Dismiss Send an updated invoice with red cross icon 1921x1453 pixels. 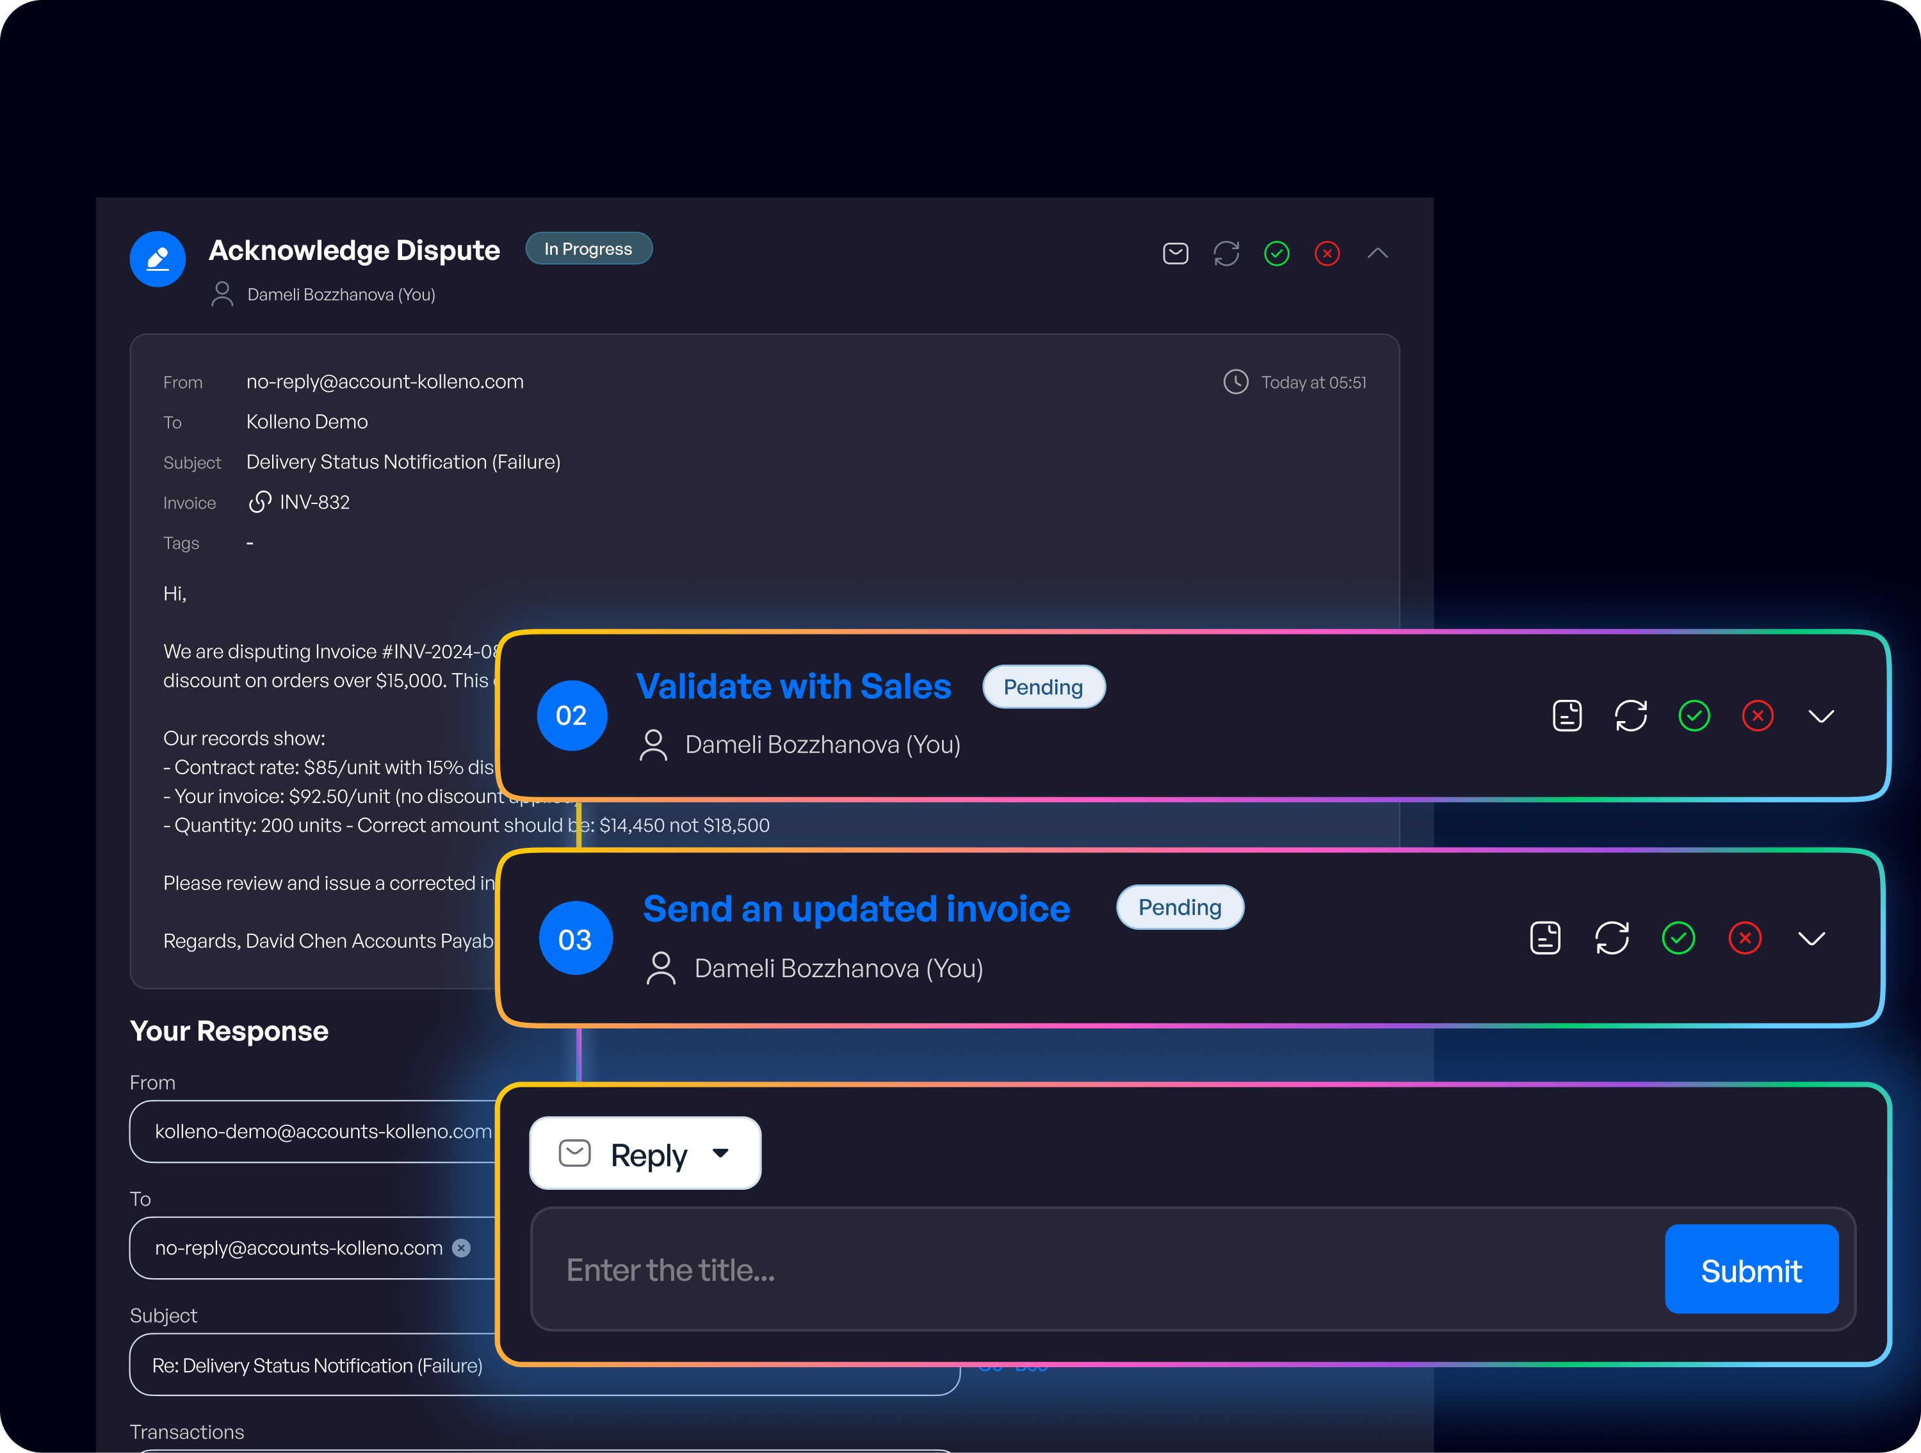coord(1746,937)
